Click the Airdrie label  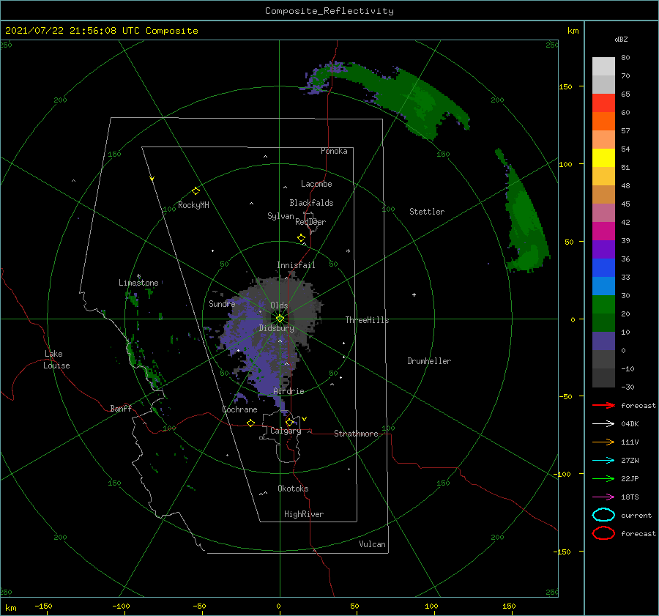click(x=288, y=391)
